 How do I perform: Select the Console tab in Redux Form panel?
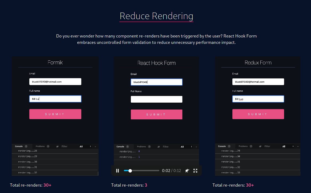pyautogui.click(x=222, y=146)
